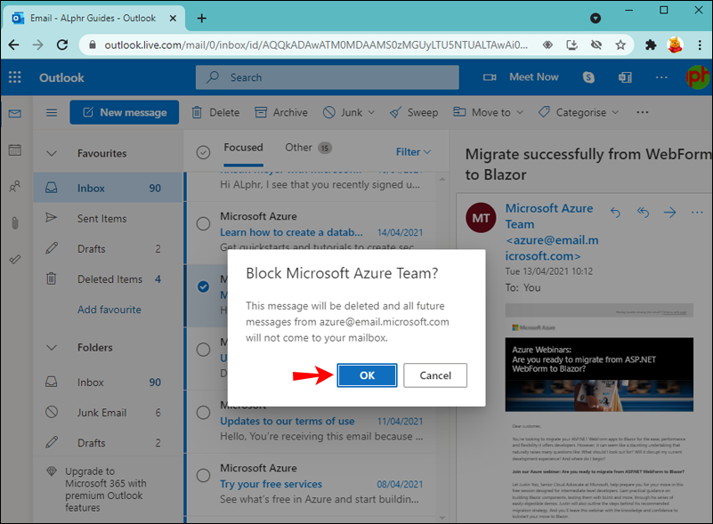Viewport: 713px width, 524px height.
Task: Click the Upgrade to Microsoft 365 link
Action: click(106, 489)
